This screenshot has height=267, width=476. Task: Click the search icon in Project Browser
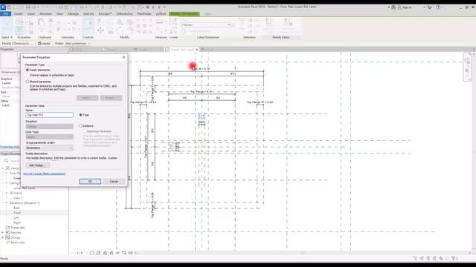click(x=7, y=161)
